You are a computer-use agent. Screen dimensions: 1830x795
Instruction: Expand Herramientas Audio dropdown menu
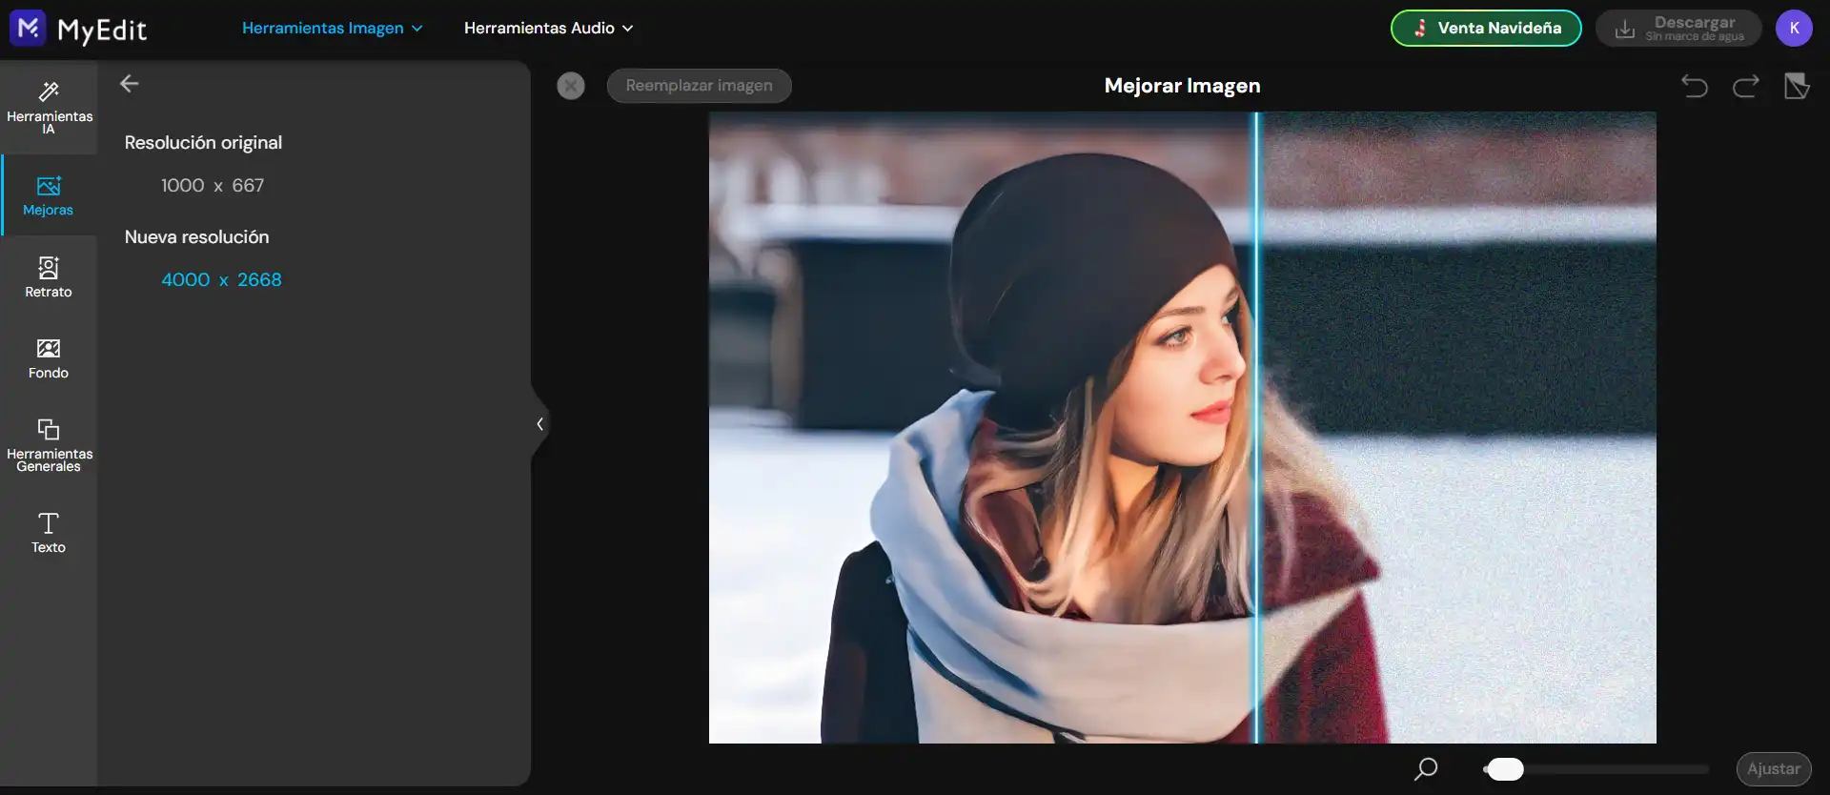tap(548, 29)
